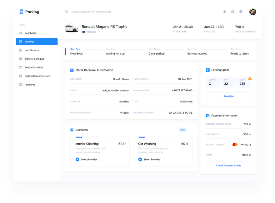Screen dimensions: 275x203
Task: Click the 740 kr amount payable
Action: point(240,27)
